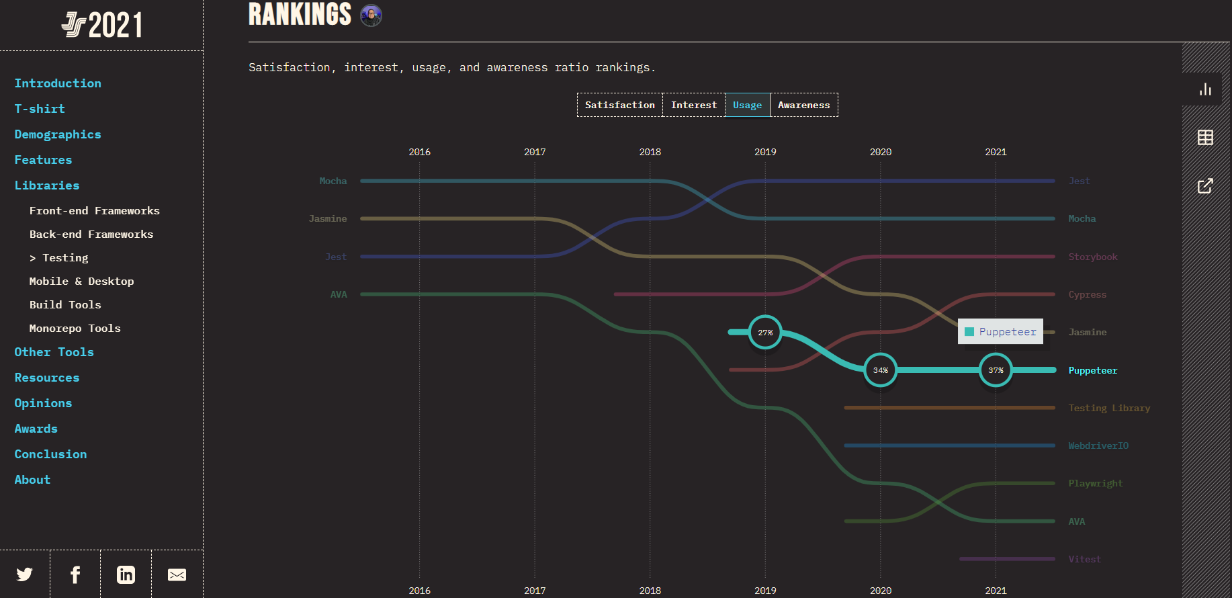Screen dimensions: 1232x598
Task: Expand the Other Tools sidebar section
Action: 54,352
